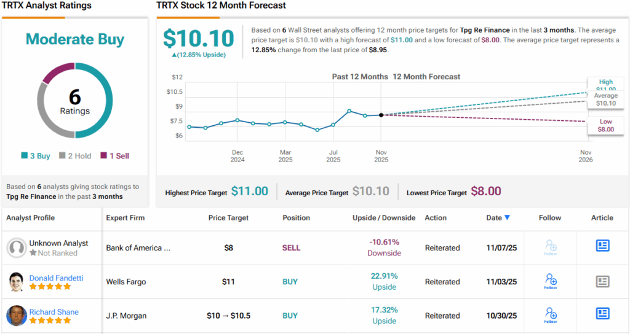Open the J.P. Morgan article icon
This screenshot has height=334, width=630.
click(602, 314)
